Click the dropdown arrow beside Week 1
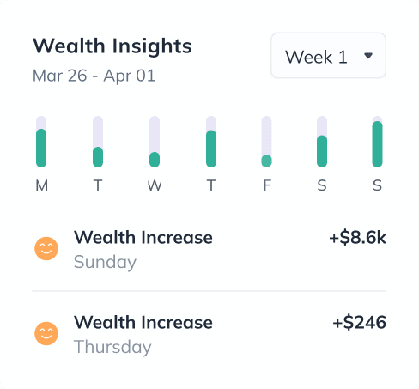Viewport: 419px width, 389px height. (368, 56)
